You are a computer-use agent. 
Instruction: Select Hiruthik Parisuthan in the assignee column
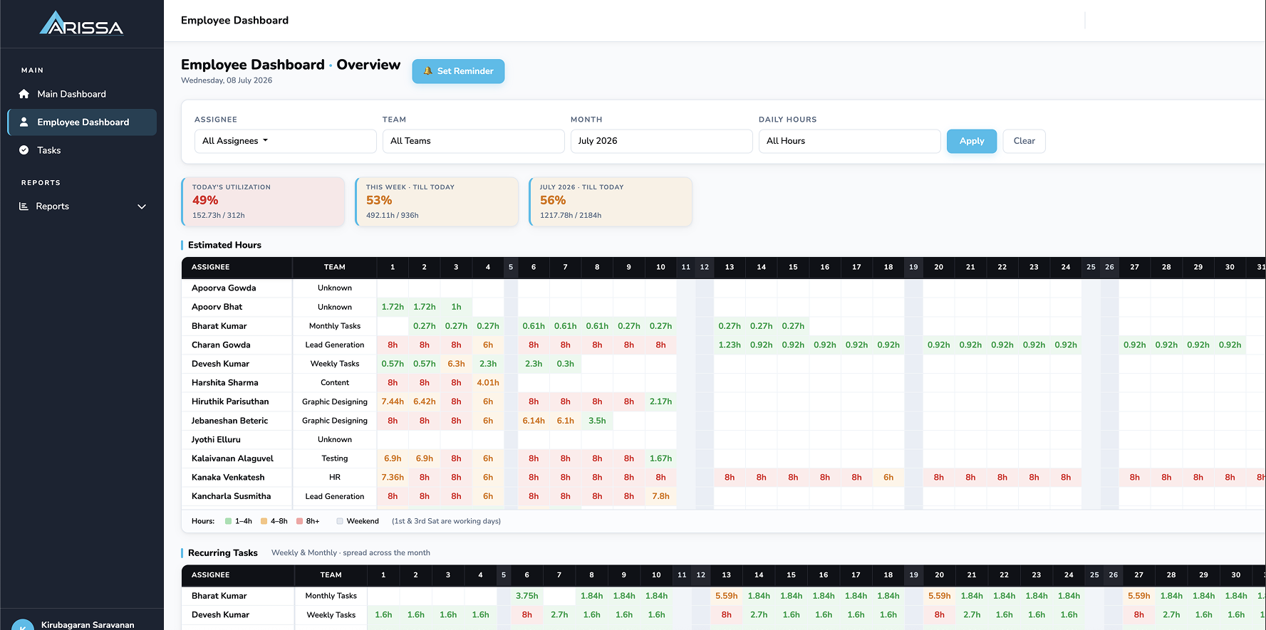[230, 401]
